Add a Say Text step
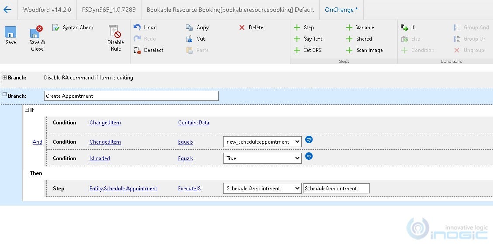 [308, 39]
